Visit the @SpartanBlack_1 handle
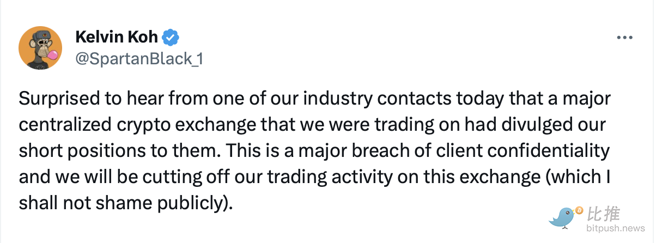This screenshot has height=243, width=656. (139, 58)
